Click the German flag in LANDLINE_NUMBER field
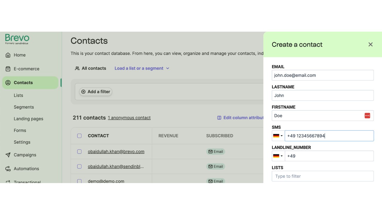Viewport: 382px width, 215px height. point(276,156)
